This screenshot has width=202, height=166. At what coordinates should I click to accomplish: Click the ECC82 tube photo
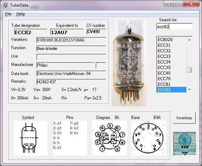pos(129,63)
